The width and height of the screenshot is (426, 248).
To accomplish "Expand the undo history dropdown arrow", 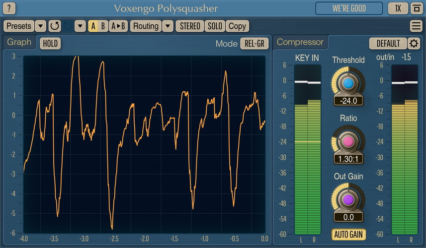I will pyautogui.click(x=80, y=26).
